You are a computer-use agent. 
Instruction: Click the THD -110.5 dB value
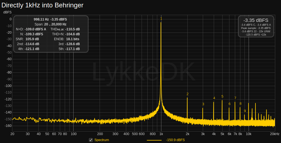pyautogui.click(x=72, y=29)
